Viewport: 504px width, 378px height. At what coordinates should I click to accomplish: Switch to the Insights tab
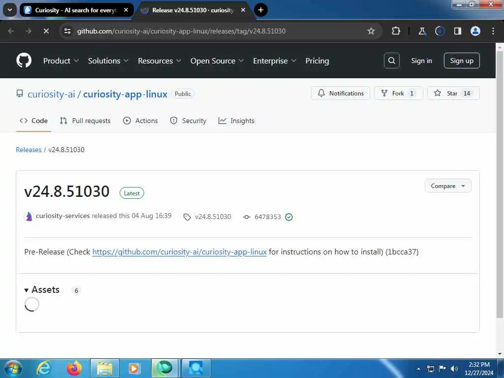236,121
